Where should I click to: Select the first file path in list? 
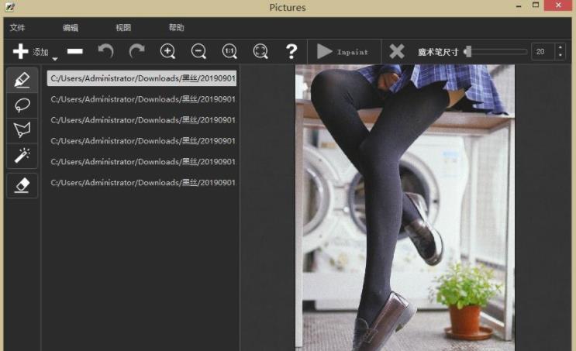(141, 78)
